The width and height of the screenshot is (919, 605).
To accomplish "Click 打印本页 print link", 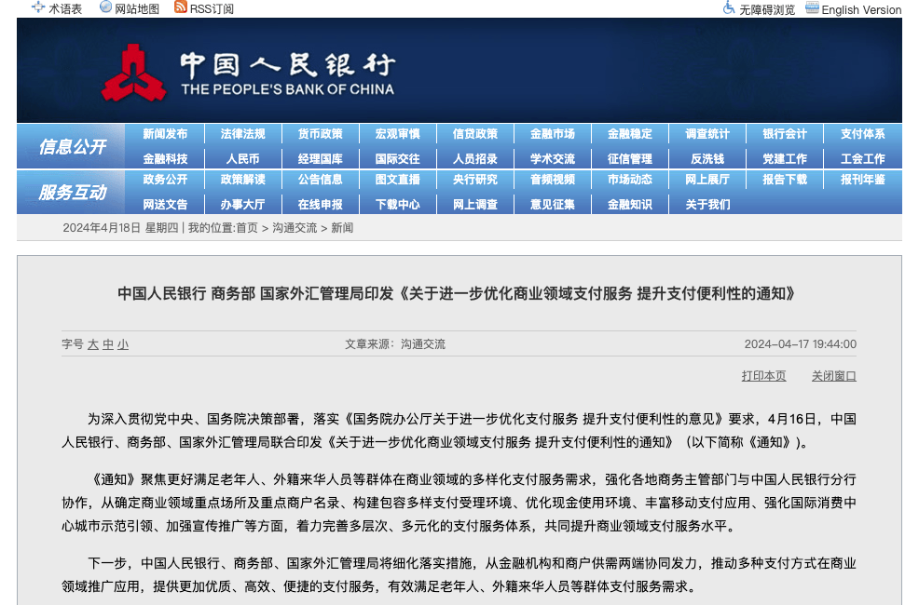I will pyautogui.click(x=763, y=376).
